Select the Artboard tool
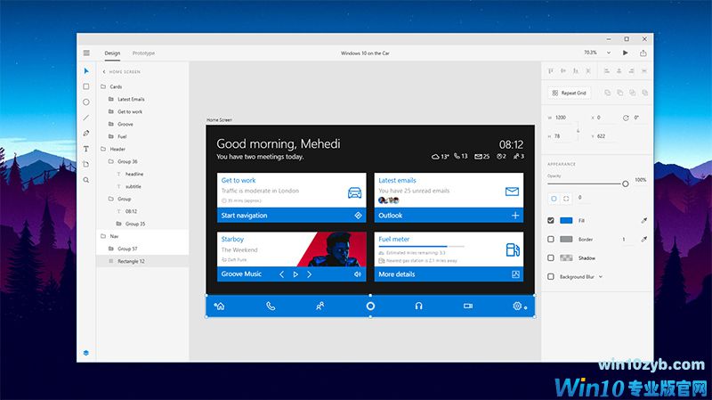The width and height of the screenshot is (712, 400). [86, 164]
